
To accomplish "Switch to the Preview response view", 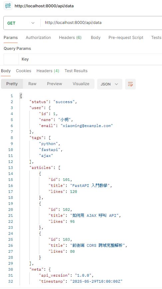I will (55, 84).
